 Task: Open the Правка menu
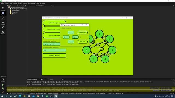[7, 3]
